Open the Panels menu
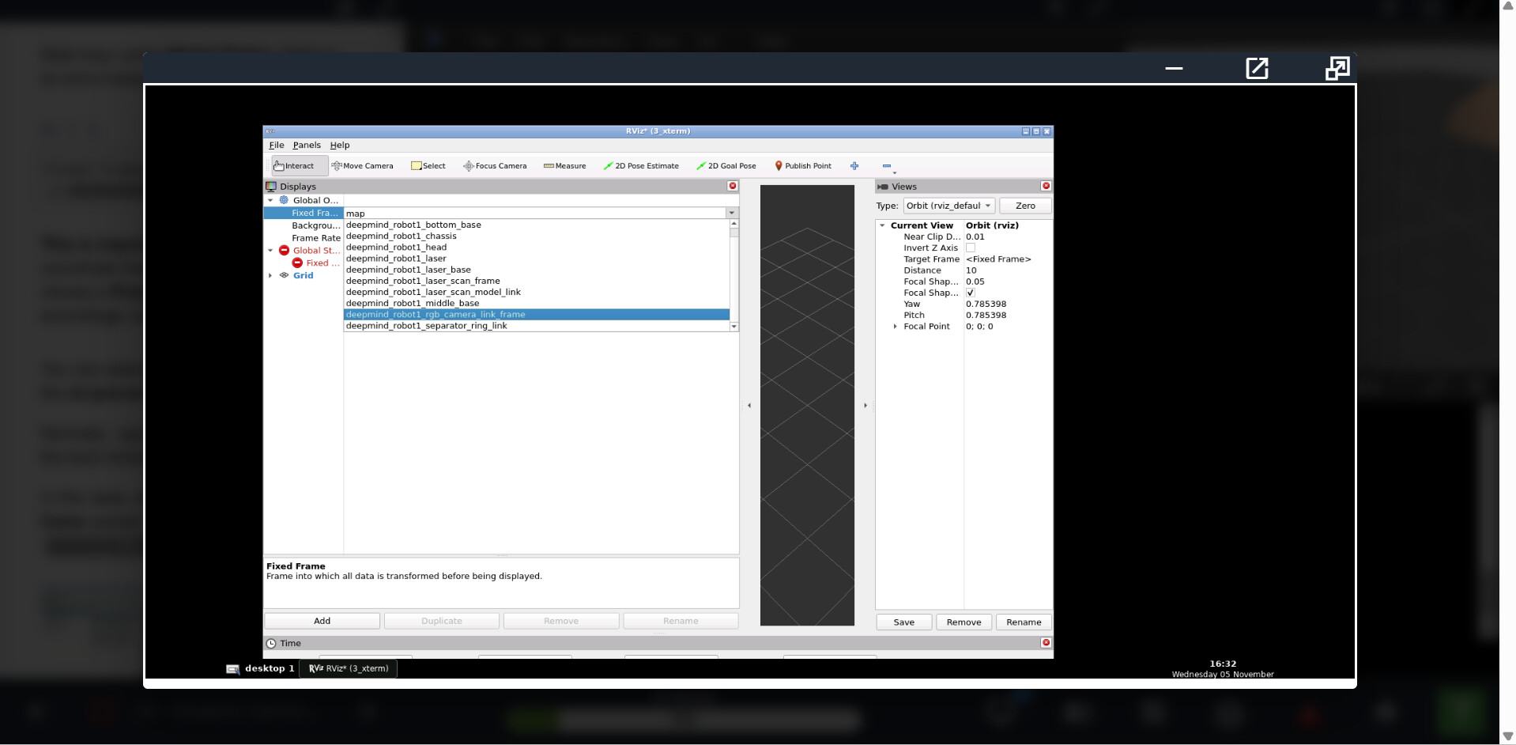Screen dimensions: 1516x745 [x=307, y=146]
